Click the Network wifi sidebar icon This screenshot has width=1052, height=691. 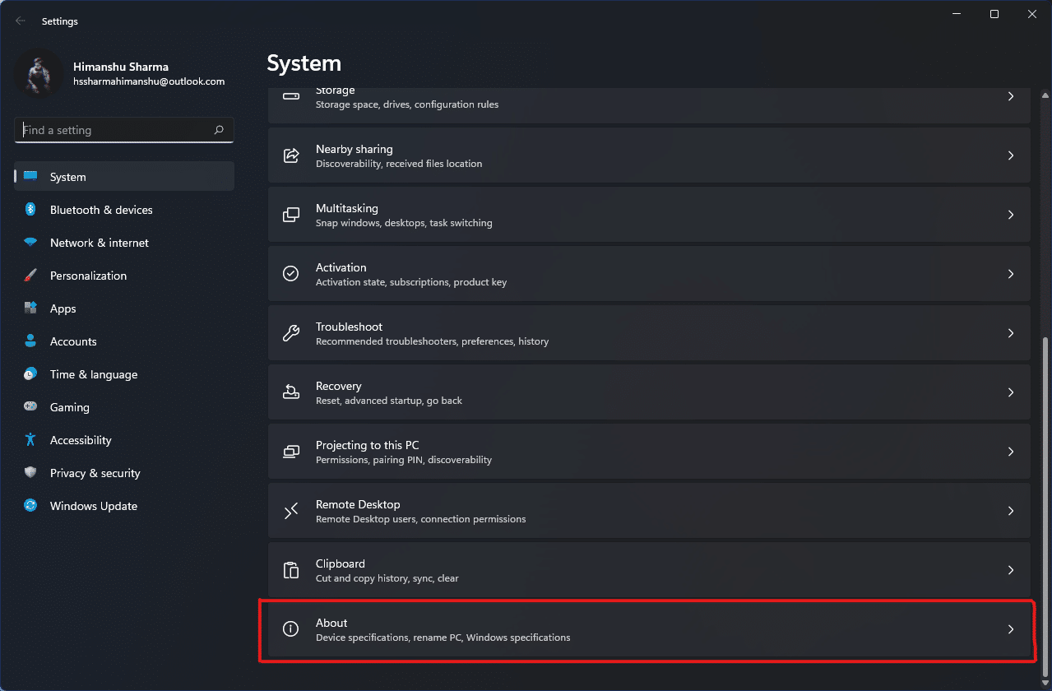tap(30, 243)
